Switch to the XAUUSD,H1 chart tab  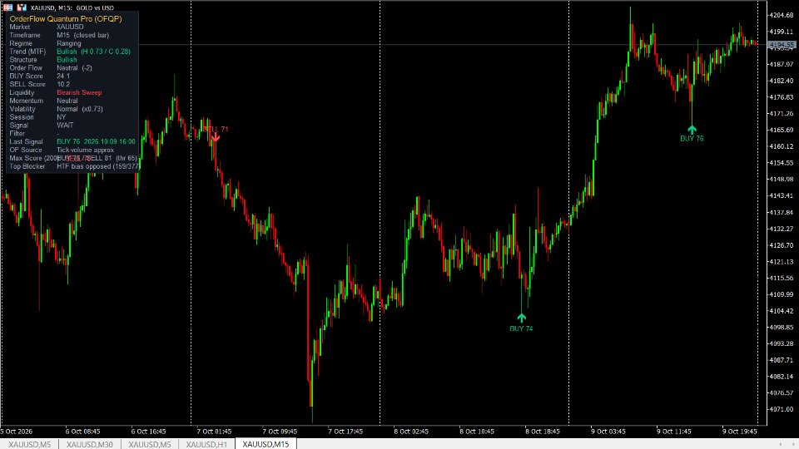point(206,444)
